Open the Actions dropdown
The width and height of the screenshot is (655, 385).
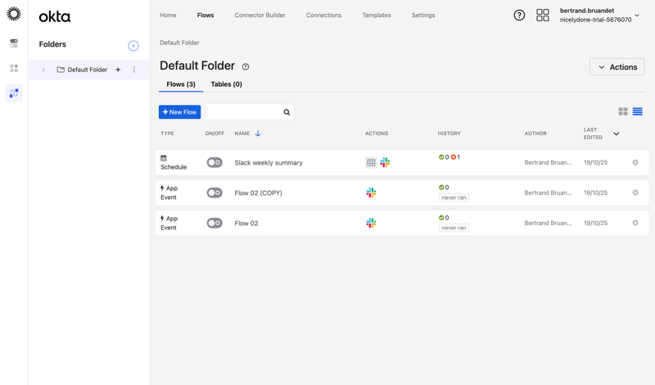(x=617, y=67)
